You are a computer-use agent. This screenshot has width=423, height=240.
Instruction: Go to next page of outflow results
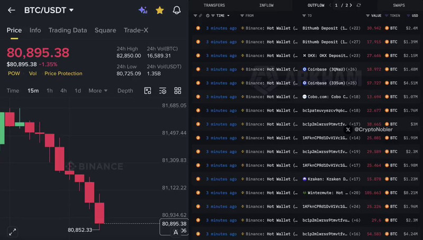351,5
